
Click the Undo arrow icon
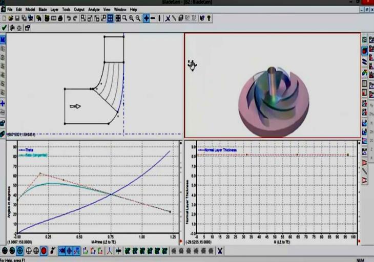pos(69,18)
